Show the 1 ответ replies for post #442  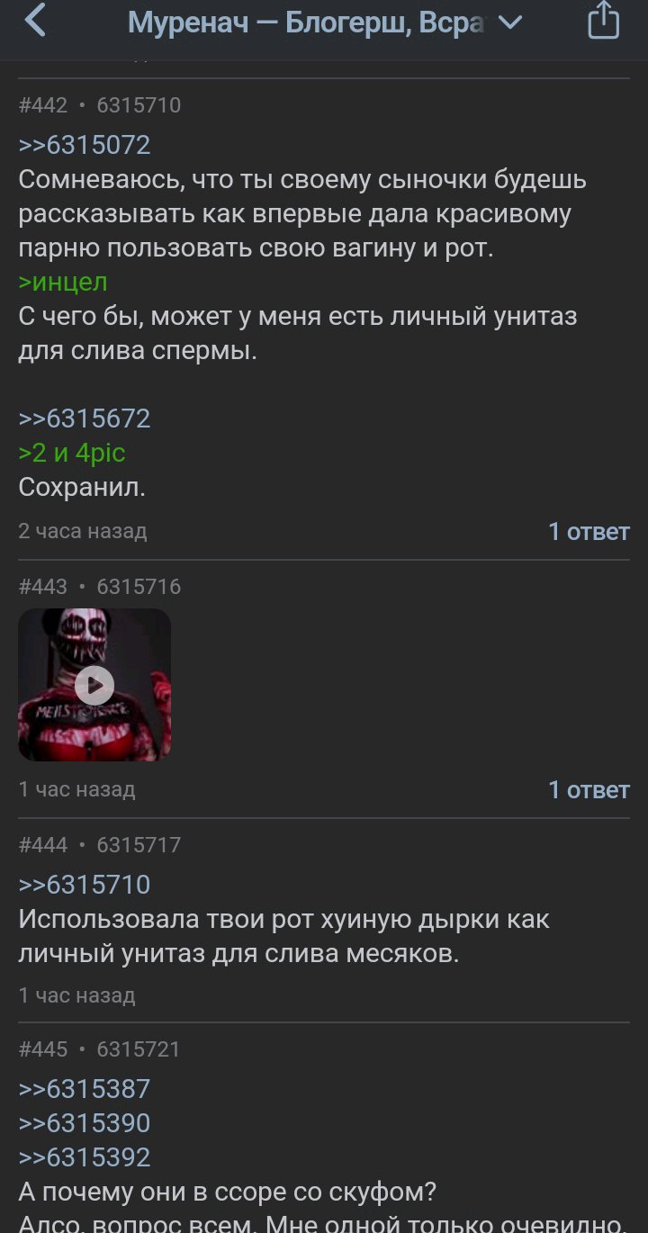(x=589, y=532)
